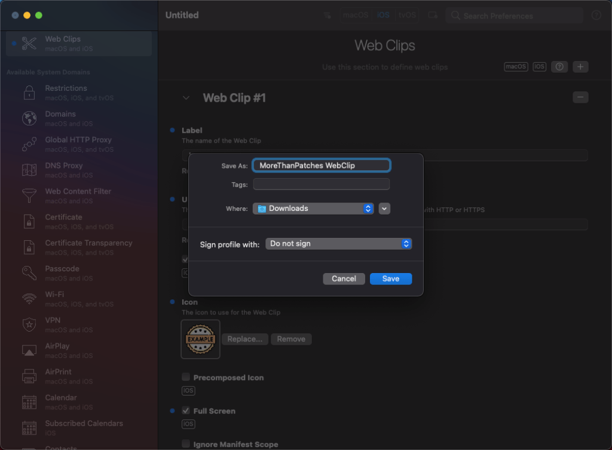Click the EXAMPLE icon thumbnail
The image size is (612, 450).
click(200, 339)
